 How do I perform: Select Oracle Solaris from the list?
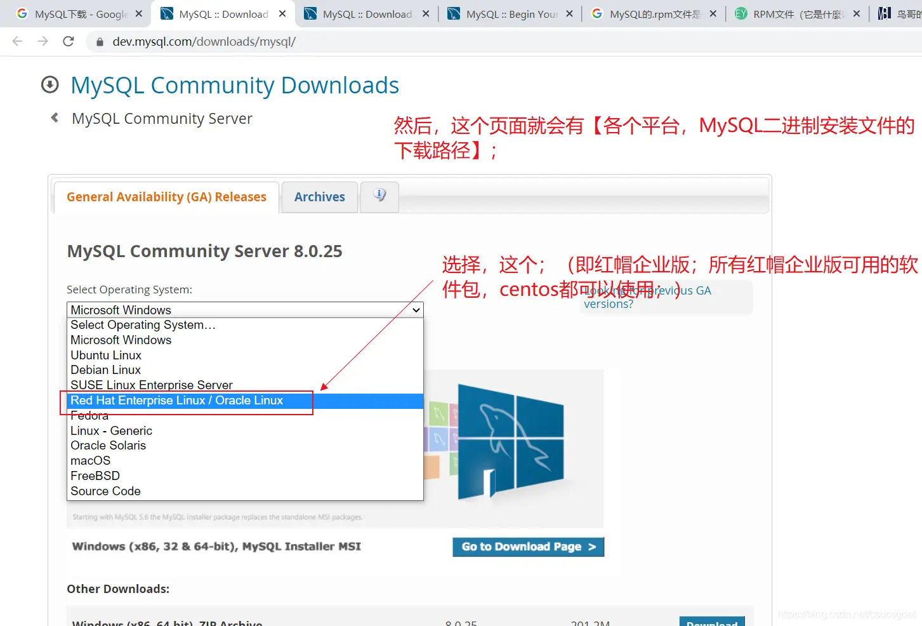pos(245,446)
